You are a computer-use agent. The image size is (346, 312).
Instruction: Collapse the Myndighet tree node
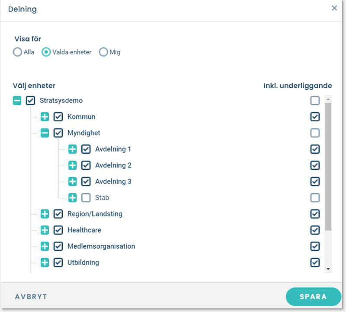click(45, 133)
